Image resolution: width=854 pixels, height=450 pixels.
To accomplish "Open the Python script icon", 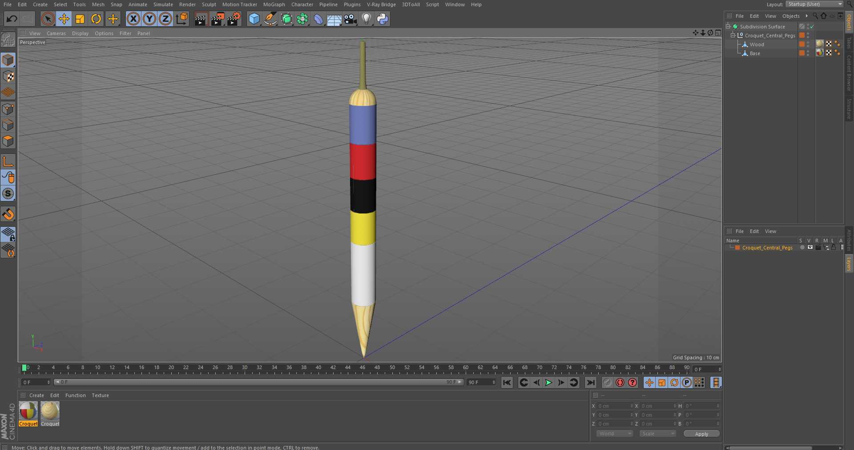I will (383, 19).
